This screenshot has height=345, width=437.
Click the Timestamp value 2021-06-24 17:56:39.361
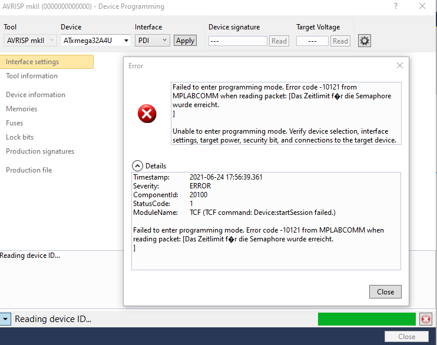226,177
